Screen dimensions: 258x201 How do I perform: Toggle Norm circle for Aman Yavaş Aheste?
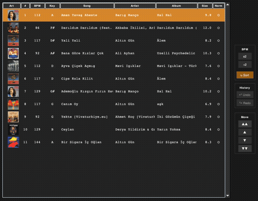coord(218,15)
